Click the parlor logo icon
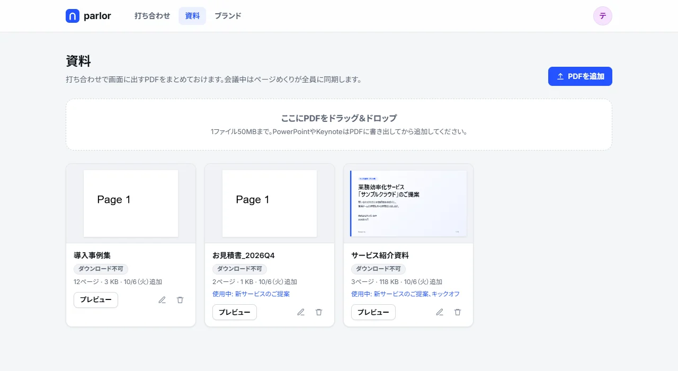The height and width of the screenshot is (371, 678). [x=73, y=16]
